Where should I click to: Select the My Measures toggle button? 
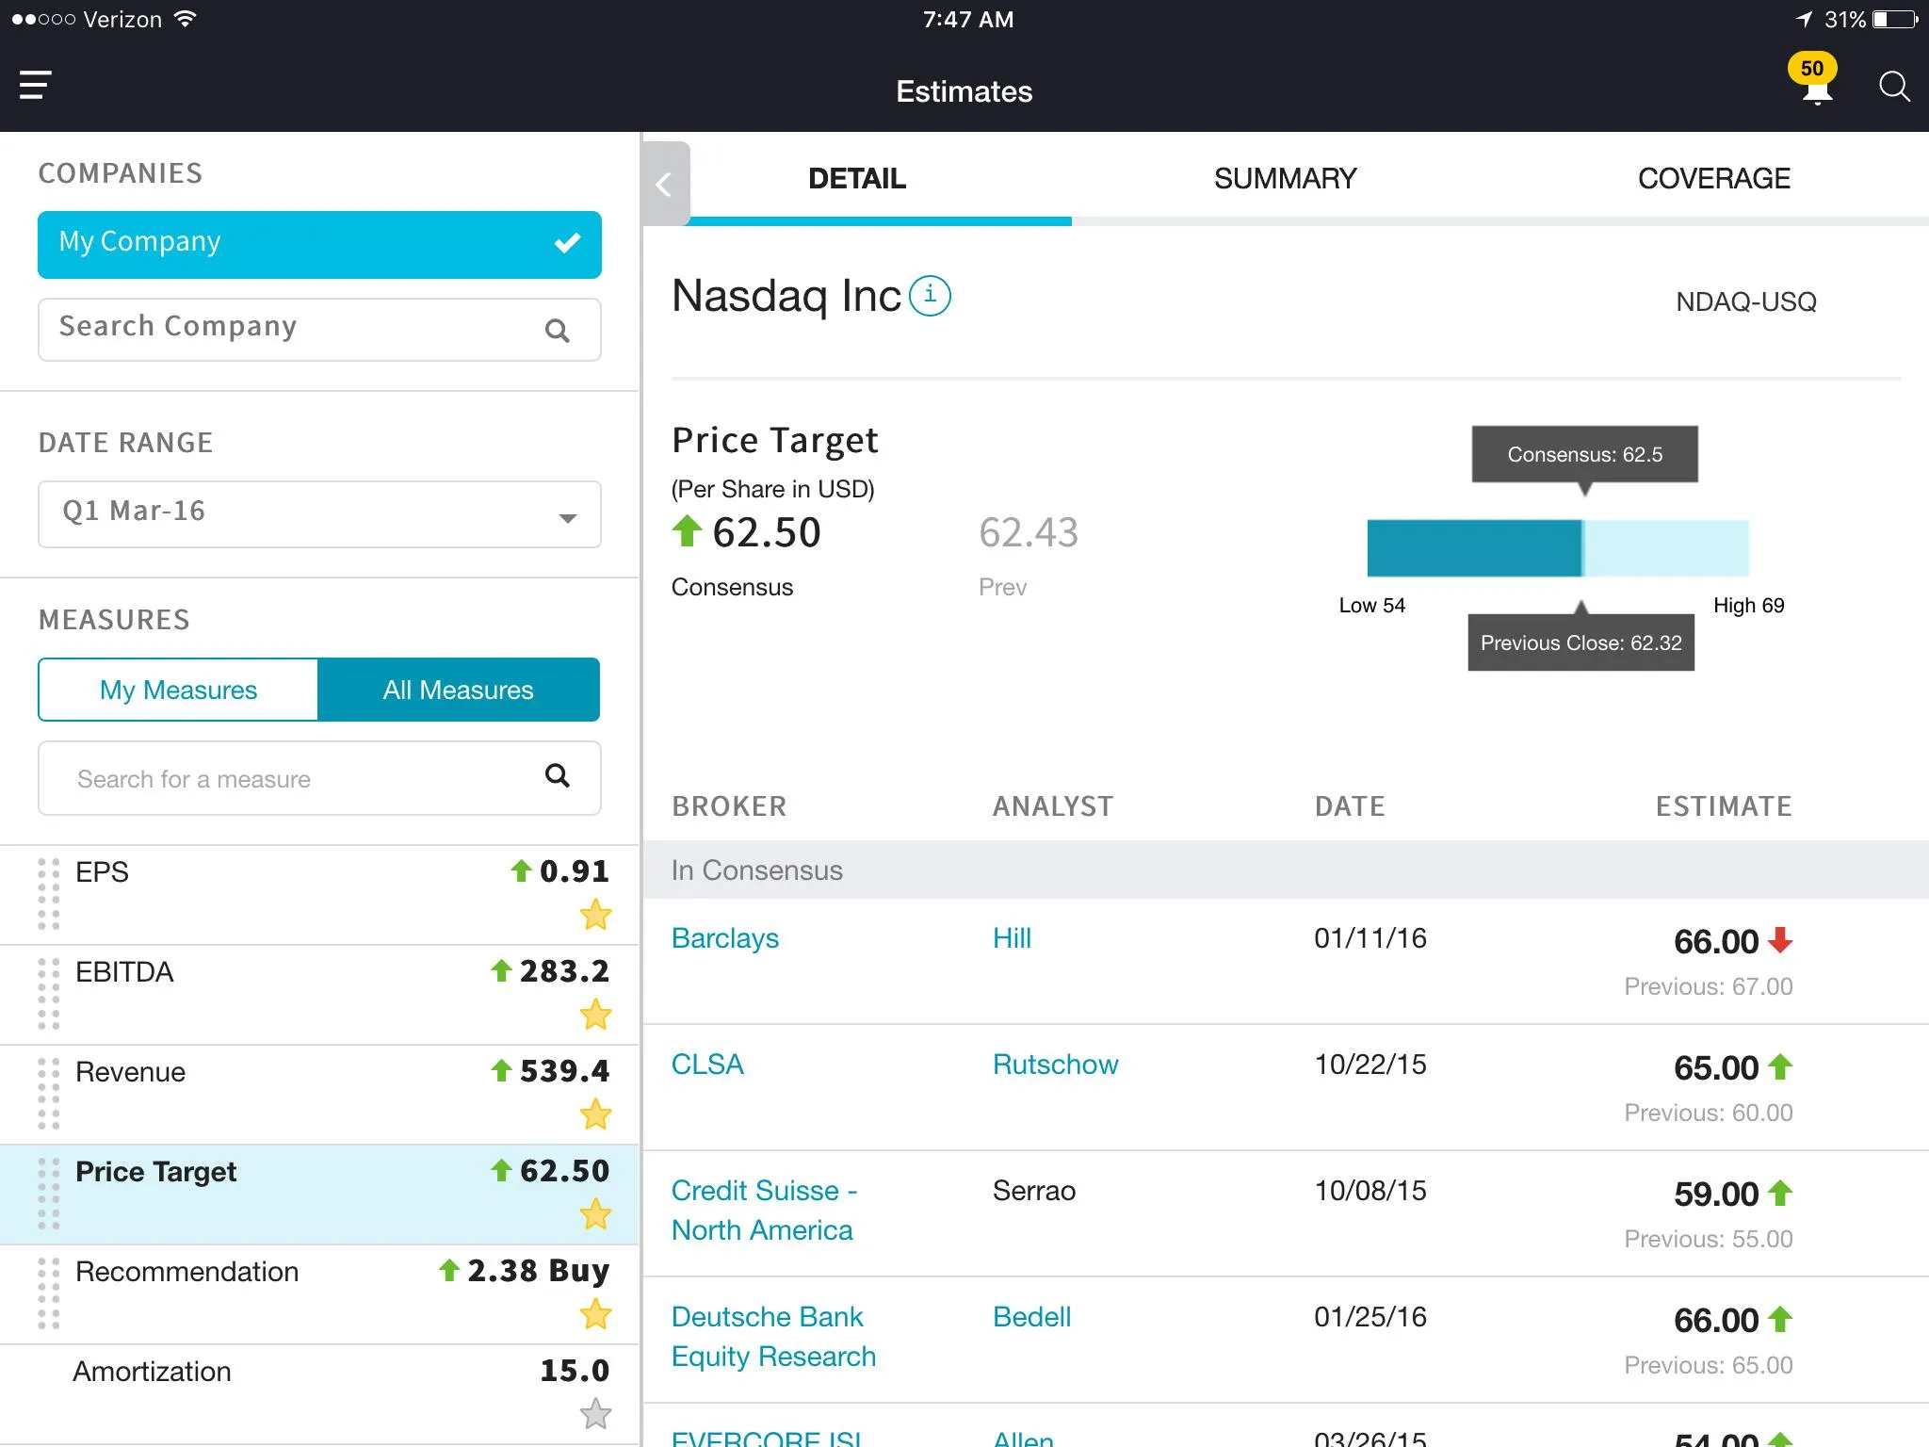179,691
